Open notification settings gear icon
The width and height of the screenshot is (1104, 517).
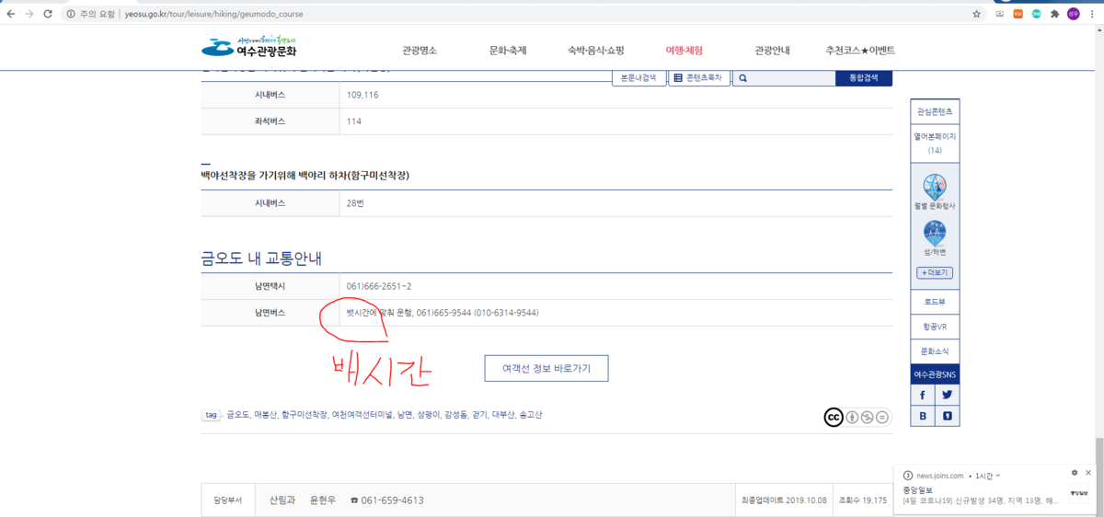pos(1074,473)
